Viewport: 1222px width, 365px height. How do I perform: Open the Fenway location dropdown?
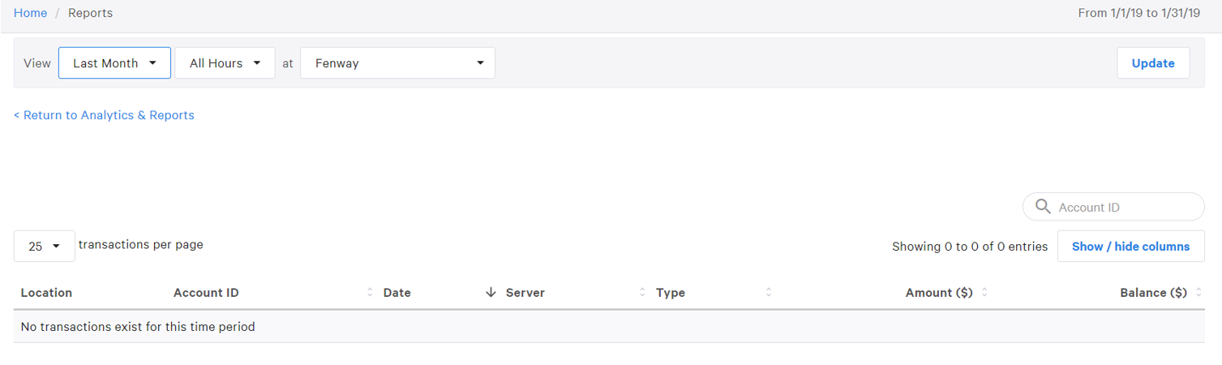[x=397, y=63]
